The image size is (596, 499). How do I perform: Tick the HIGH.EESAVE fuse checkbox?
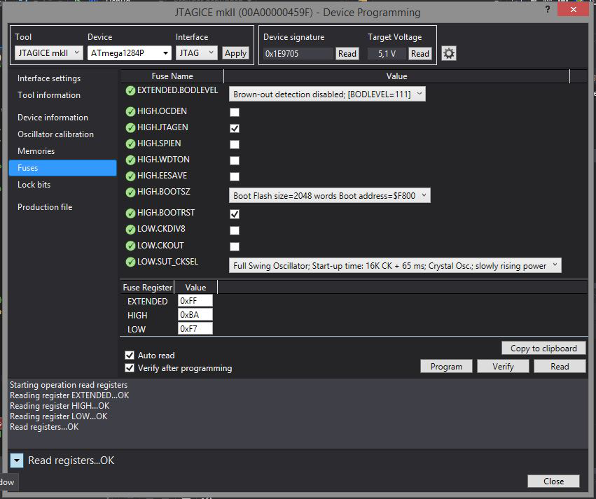[235, 176]
